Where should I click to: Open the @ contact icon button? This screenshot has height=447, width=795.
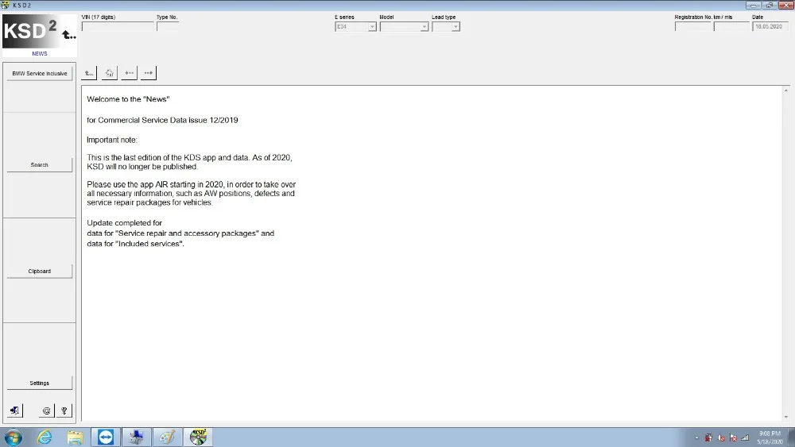tap(46, 410)
